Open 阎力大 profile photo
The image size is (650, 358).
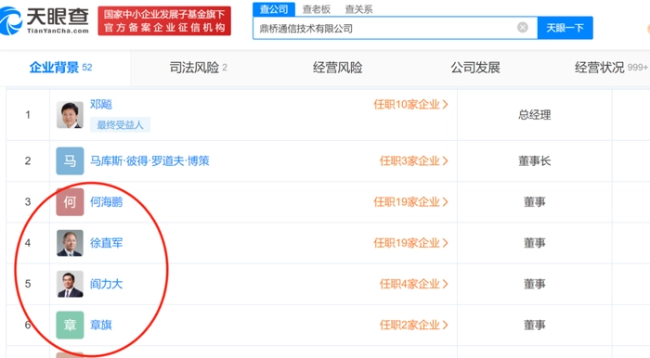click(70, 284)
